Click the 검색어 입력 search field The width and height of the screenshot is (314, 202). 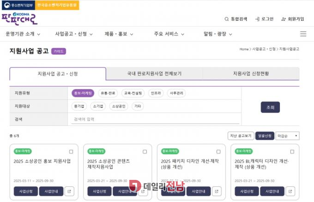click(155, 119)
